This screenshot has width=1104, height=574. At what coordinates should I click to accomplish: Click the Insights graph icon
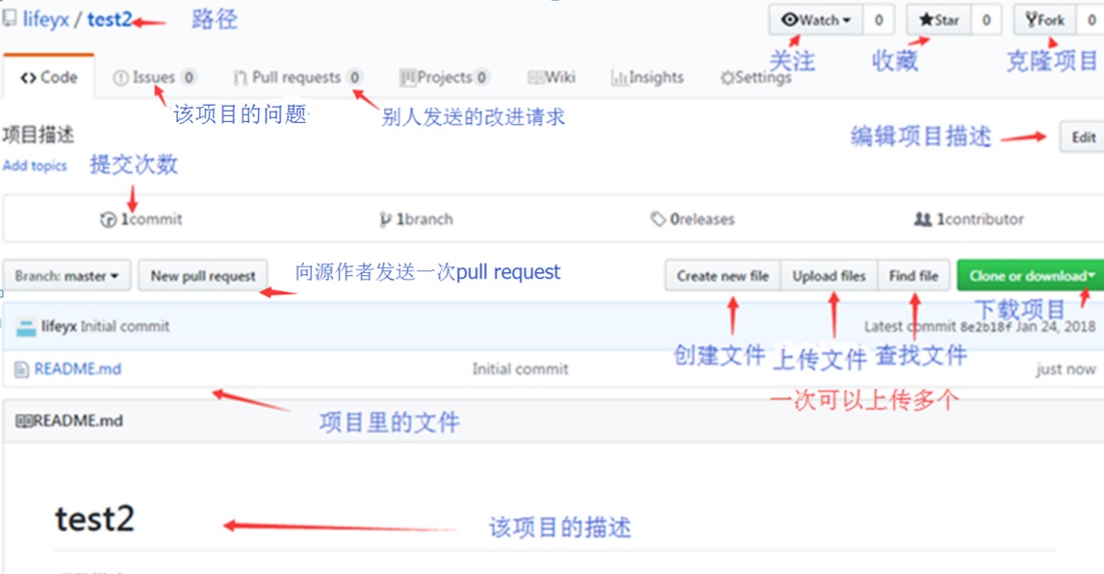coord(619,78)
